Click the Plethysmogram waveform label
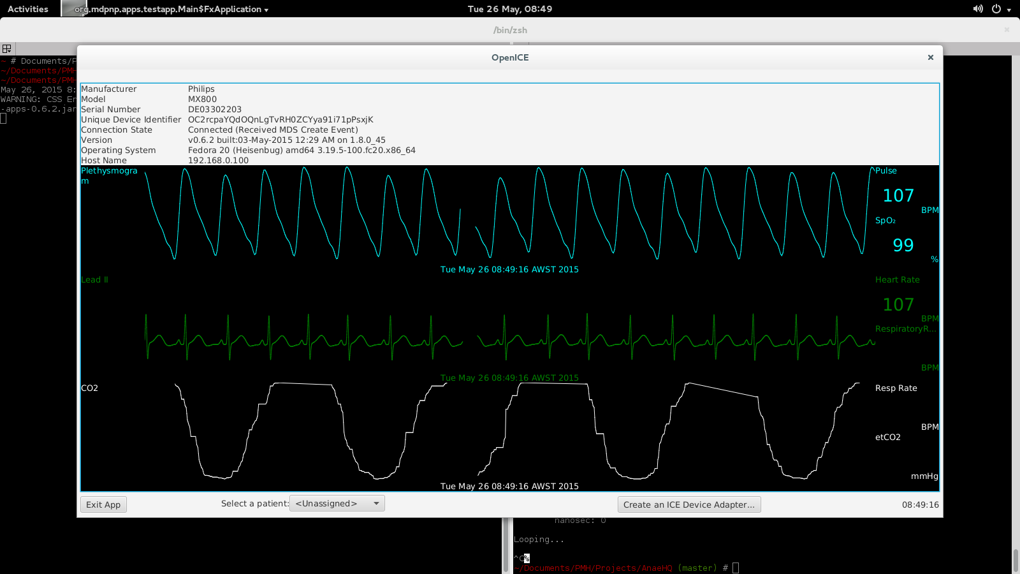 click(109, 175)
